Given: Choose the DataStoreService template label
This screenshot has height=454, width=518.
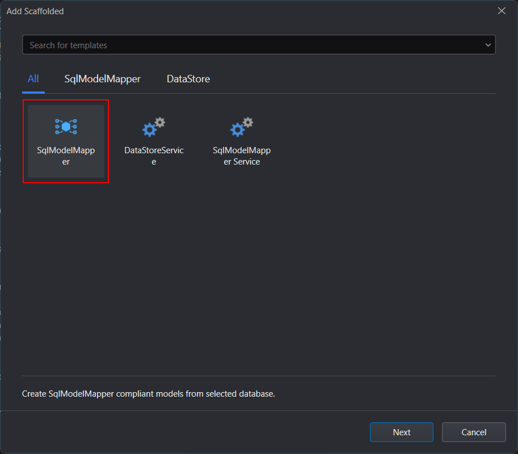Looking at the screenshot, I should click(x=154, y=156).
